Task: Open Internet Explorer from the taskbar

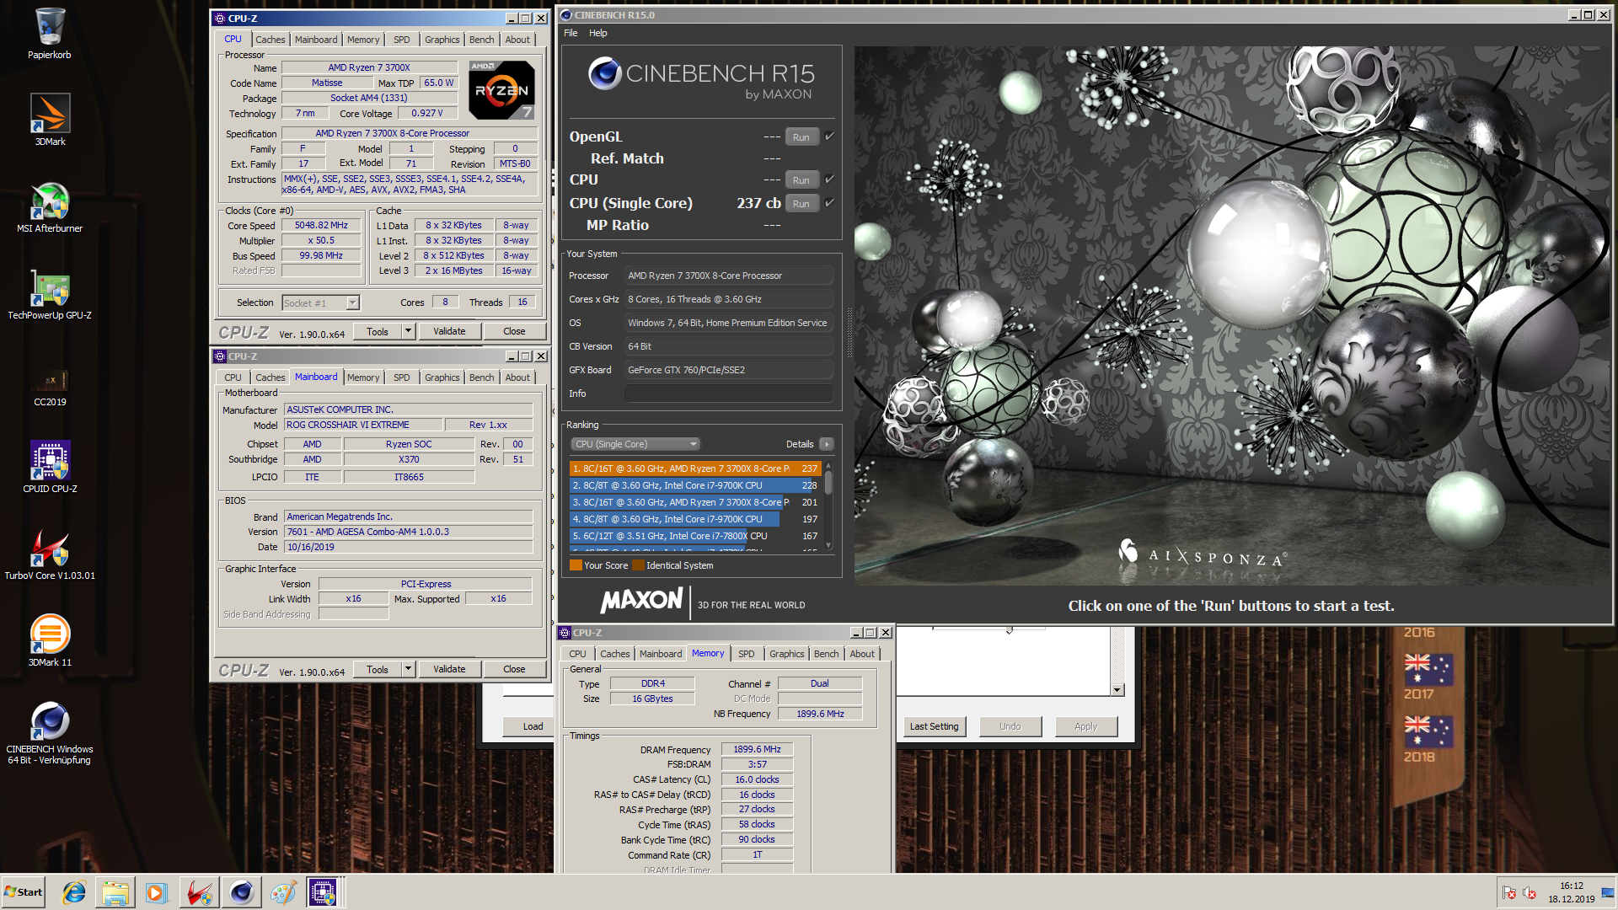Action: click(74, 892)
